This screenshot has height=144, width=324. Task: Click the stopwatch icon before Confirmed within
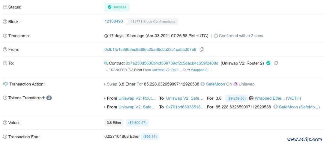tap(216, 36)
